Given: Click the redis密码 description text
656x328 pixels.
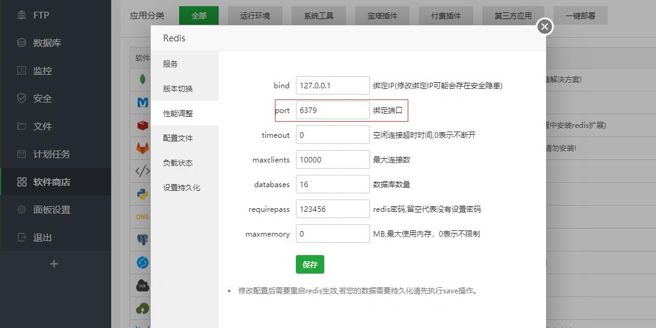Looking at the screenshot, I should tap(427, 209).
